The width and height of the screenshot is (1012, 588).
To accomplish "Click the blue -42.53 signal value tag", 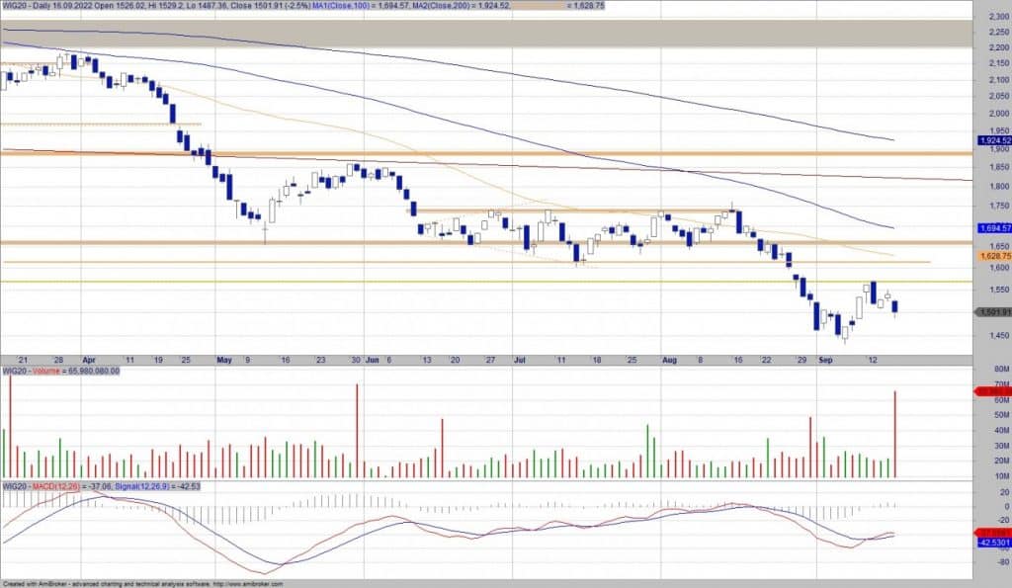I will pos(993,543).
